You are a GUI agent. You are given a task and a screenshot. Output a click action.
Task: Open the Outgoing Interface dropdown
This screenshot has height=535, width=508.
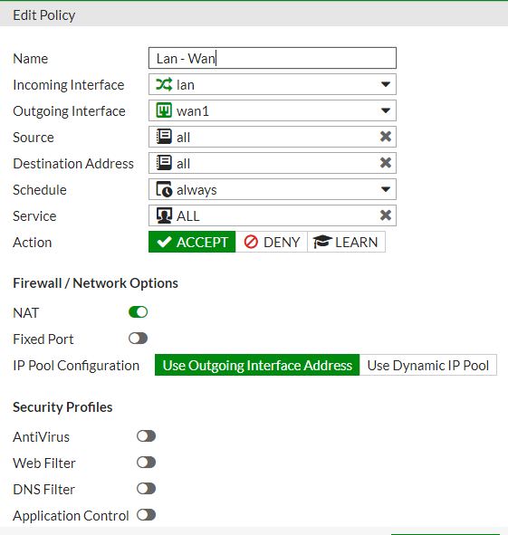[x=386, y=110]
